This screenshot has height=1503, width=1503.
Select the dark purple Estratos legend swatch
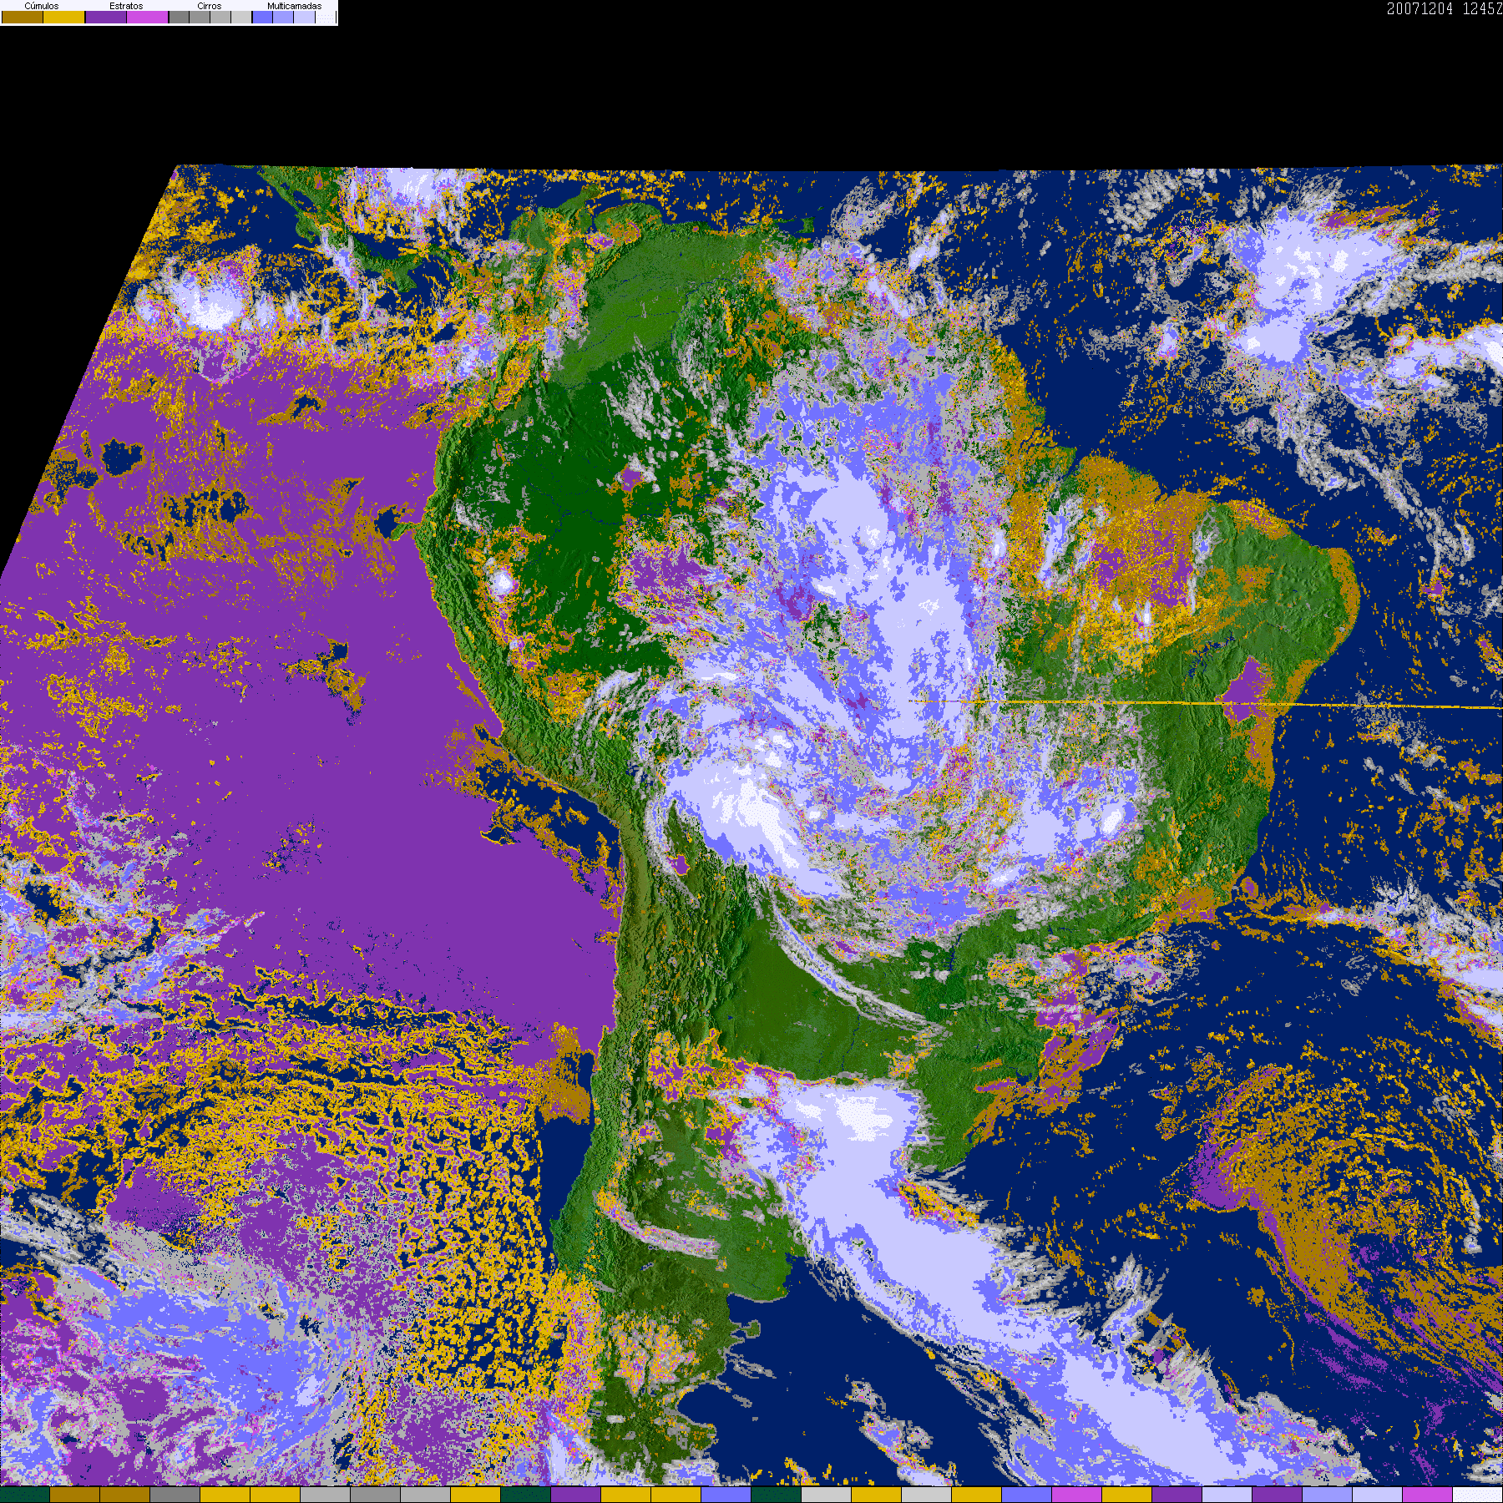[106, 17]
